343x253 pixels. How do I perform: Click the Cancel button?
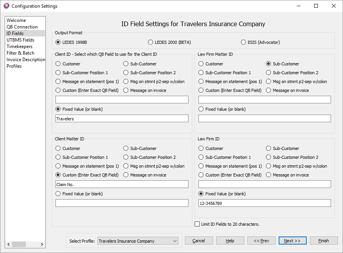pyautogui.click(x=199, y=241)
